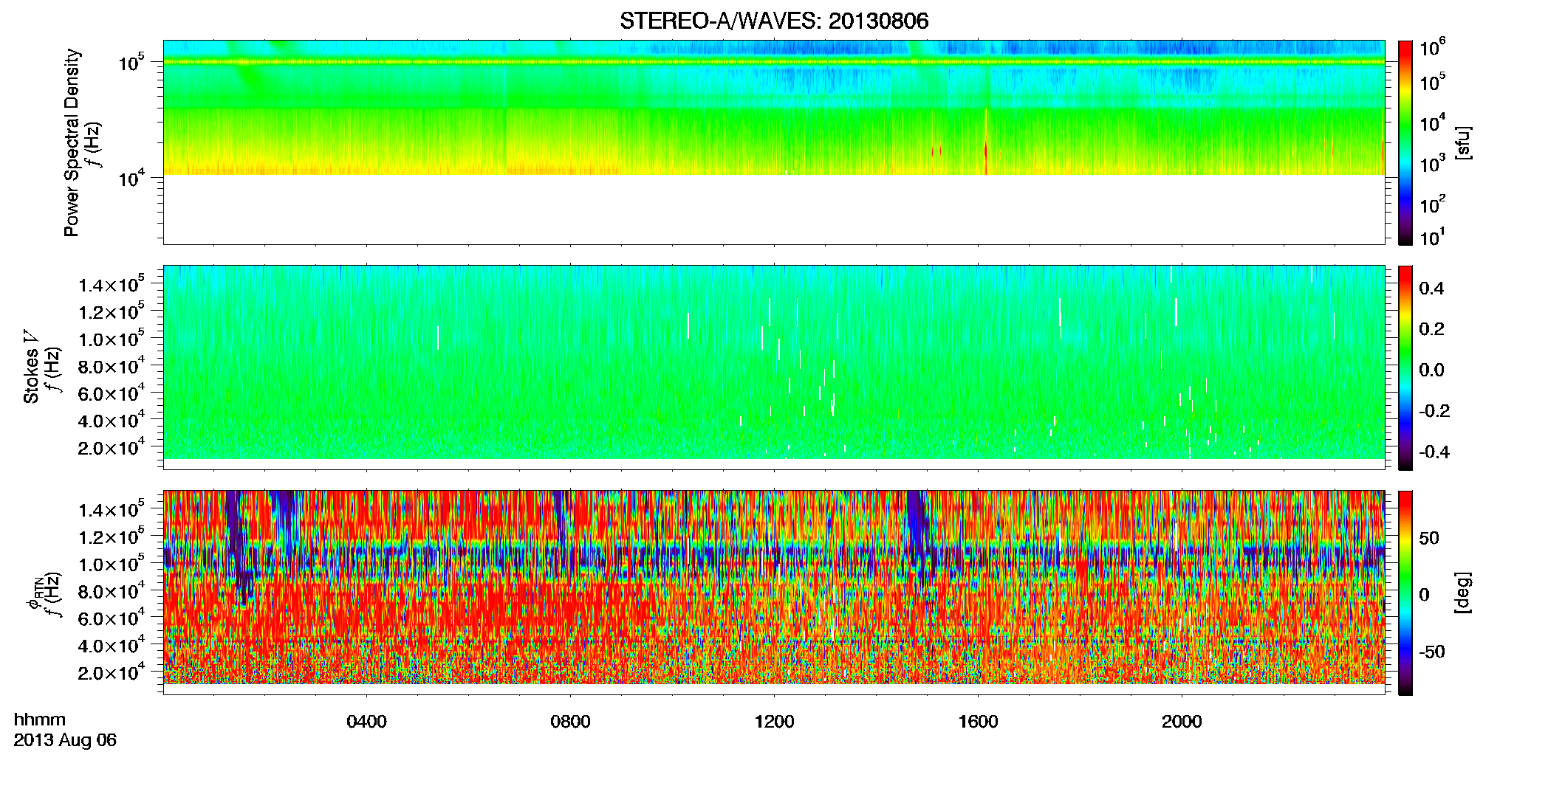
Task: Click the 0.4 tick on Stokes colorbar
Action: click(1431, 289)
